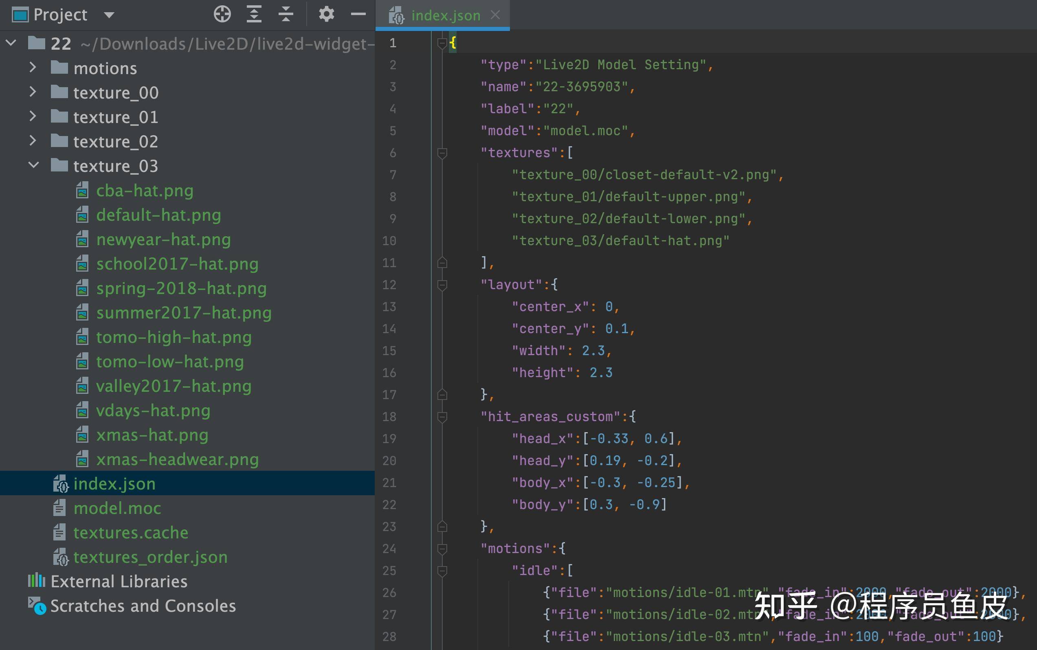Expand the texture_02 folder
The height and width of the screenshot is (650, 1037).
click(33, 141)
